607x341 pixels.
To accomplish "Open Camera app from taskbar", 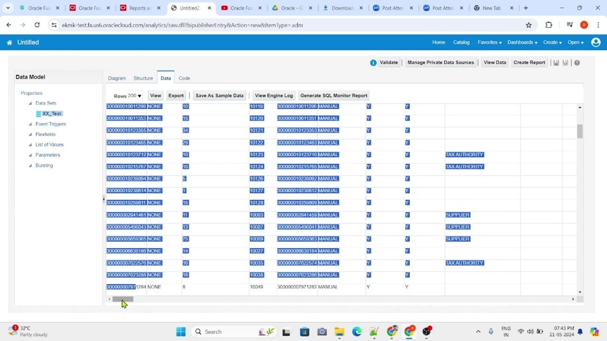I will pos(322,332).
